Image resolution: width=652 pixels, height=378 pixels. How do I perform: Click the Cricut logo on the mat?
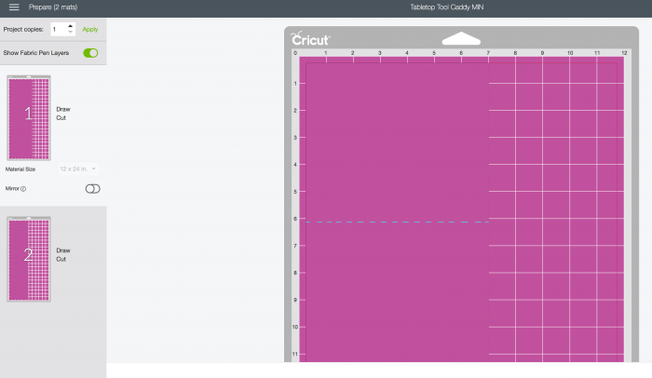pos(310,39)
